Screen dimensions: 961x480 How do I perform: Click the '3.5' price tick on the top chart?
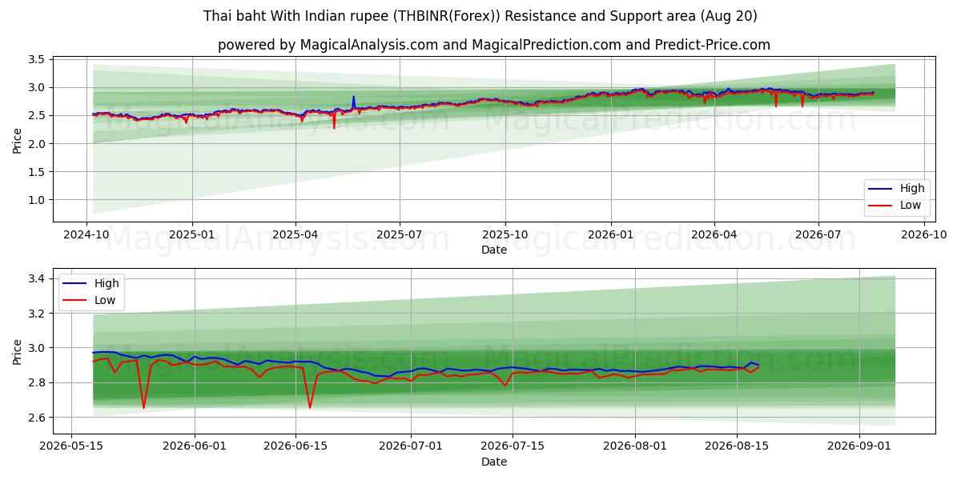tap(36, 59)
